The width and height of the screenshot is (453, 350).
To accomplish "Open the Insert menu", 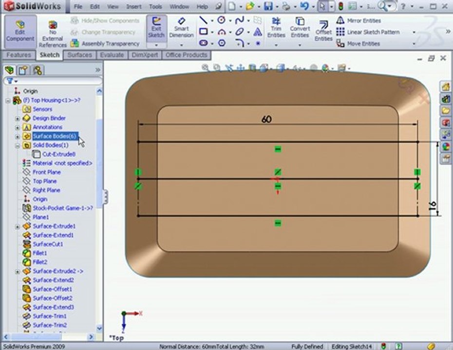I will pyautogui.click(x=134, y=6).
